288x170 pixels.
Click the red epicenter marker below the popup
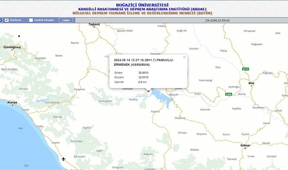point(148,91)
